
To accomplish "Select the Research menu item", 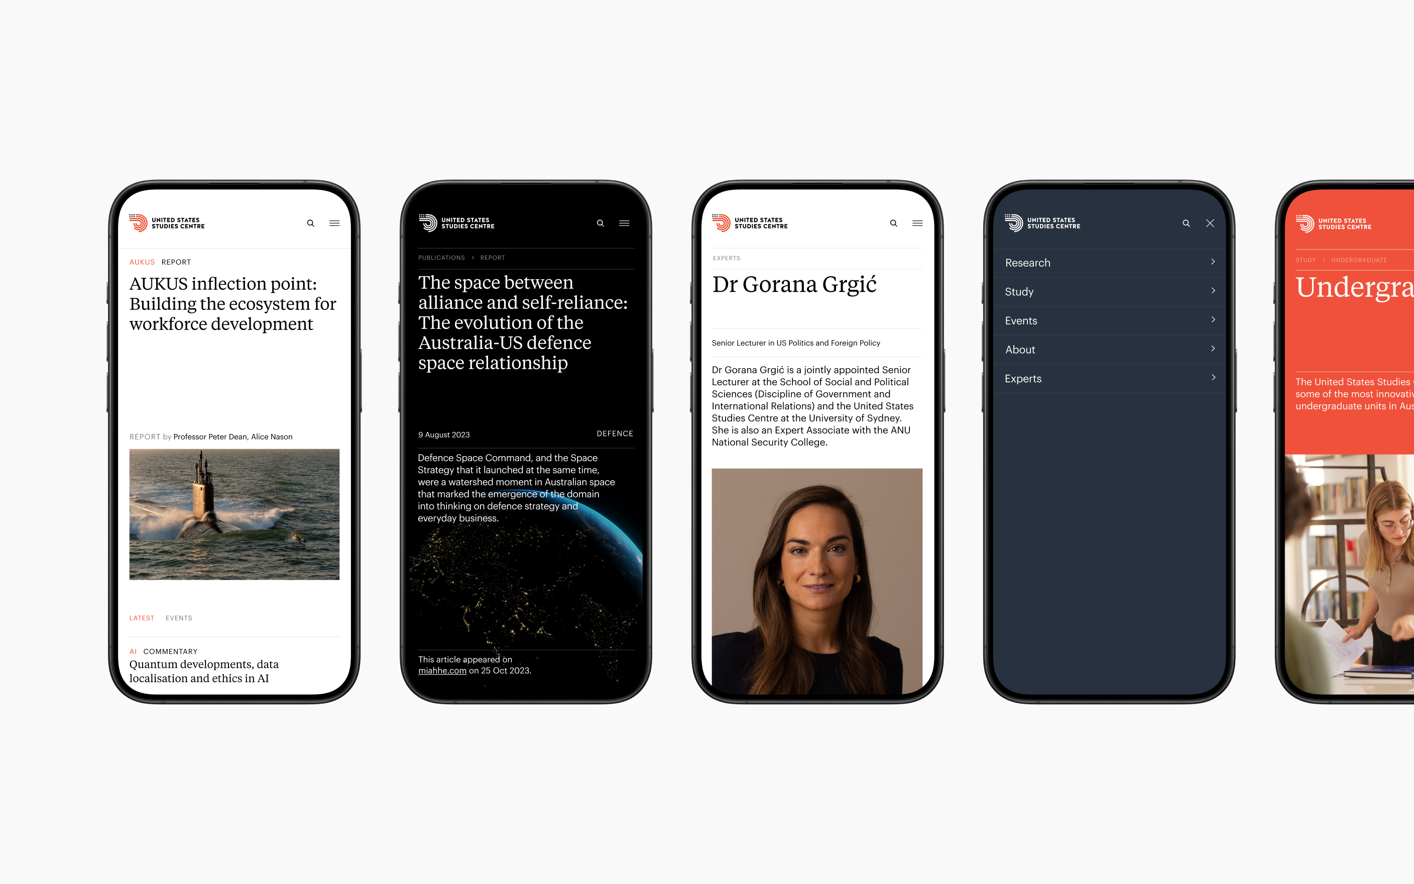I will coord(1109,263).
